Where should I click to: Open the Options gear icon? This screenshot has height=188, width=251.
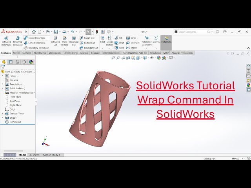[109, 32]
